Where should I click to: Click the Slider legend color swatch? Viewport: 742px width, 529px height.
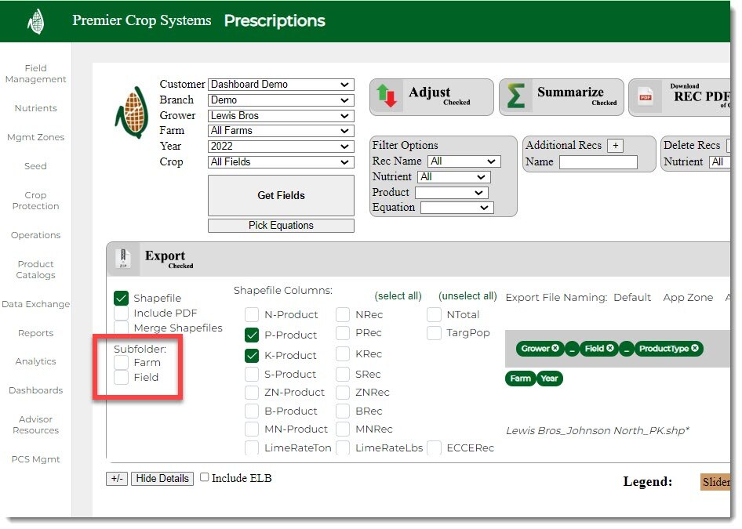715,482
